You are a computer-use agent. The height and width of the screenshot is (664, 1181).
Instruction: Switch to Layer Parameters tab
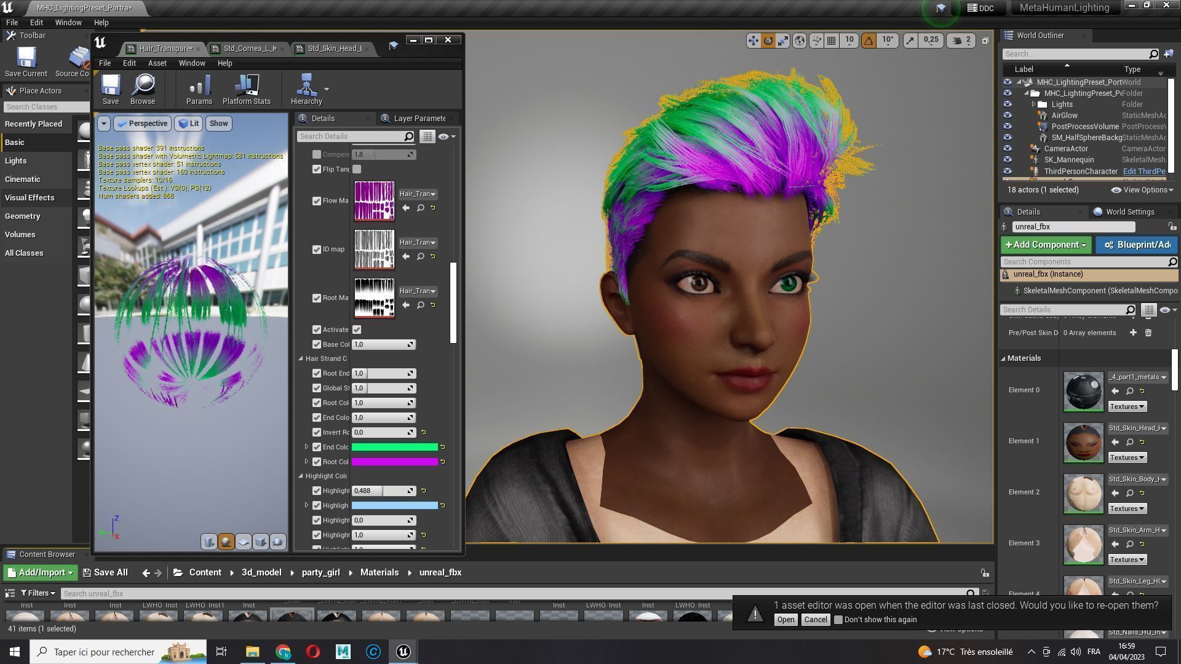pos(418,119)
